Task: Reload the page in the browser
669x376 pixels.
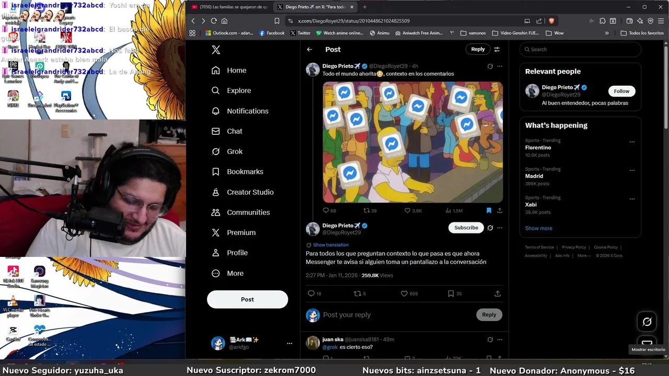Action: point(214,21)
